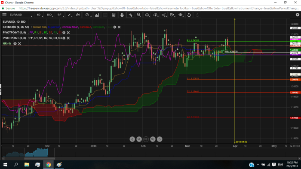This screenshot has height=169, width=301.
Task: Open the f(x) indicators menu
Action: pyautogui.click(x=78, y=15)
